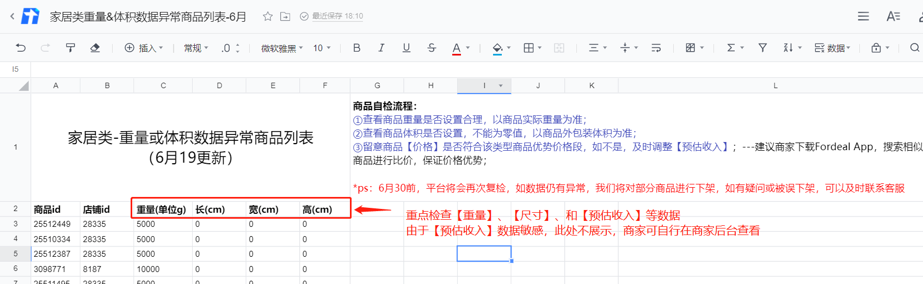Open the 数据 menu
The height and width of the screenshot is (284, 923).
832,48
